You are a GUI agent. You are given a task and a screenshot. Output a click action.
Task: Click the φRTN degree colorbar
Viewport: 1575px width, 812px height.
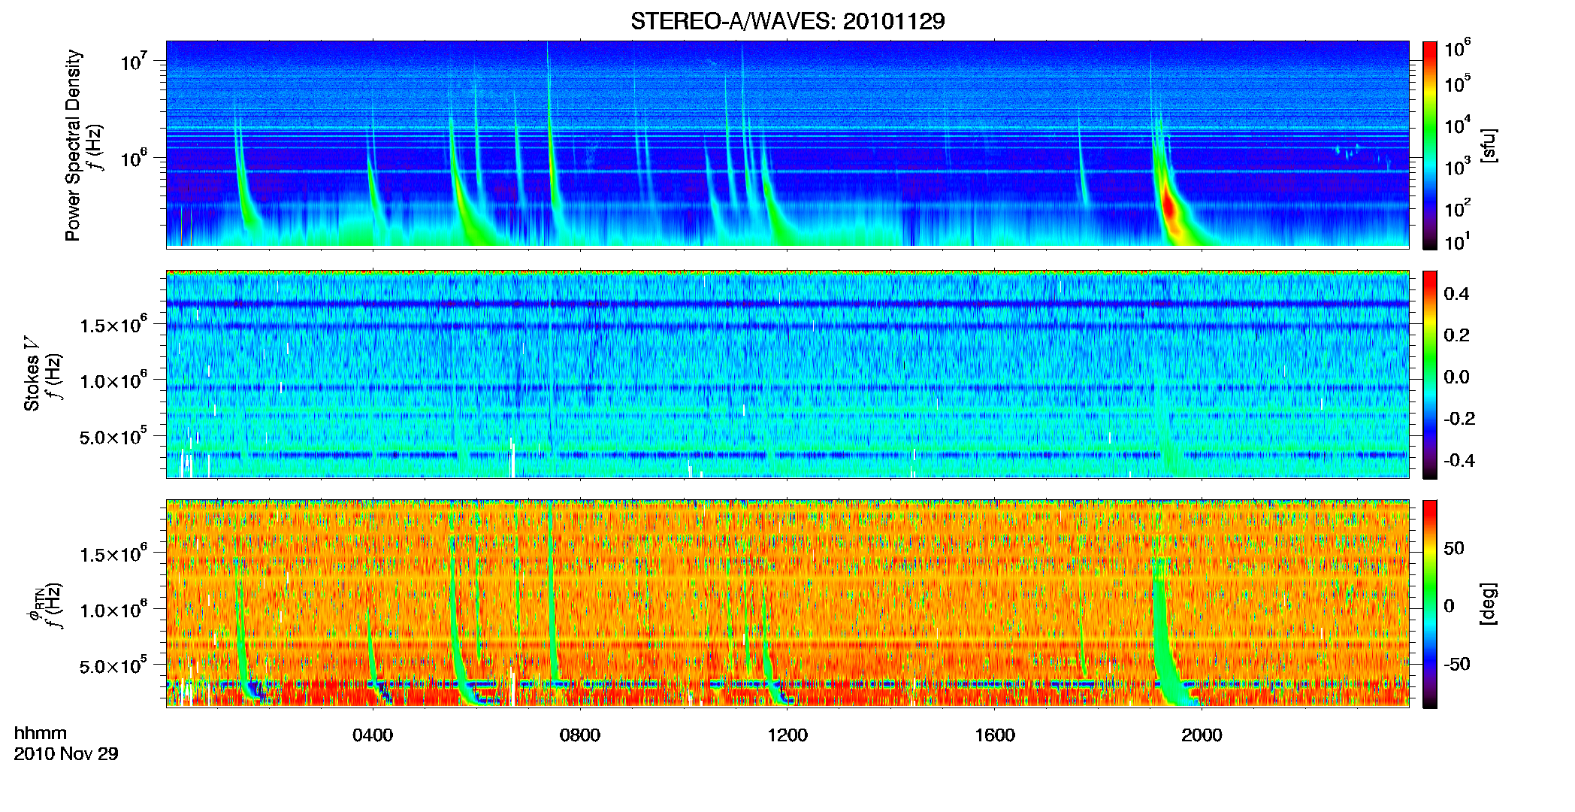[1429, 604]
